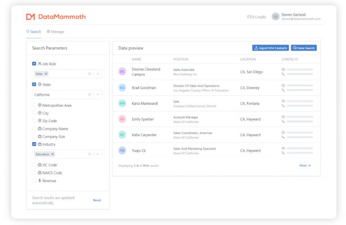Click the ES avatar for Emily Sperber
Screen dimensions: 346x225
coord(122,119)
